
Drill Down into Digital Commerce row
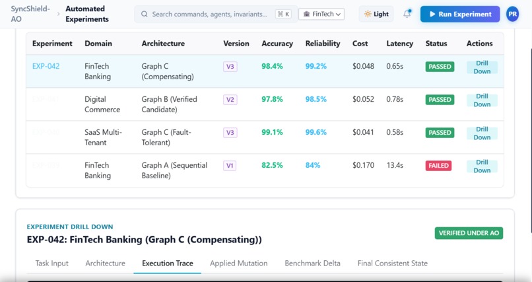[482, 100]
